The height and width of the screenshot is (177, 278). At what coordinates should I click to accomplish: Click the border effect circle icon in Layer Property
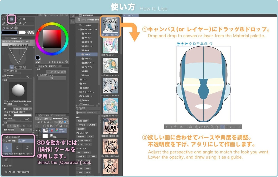click(x=48, y=72)
